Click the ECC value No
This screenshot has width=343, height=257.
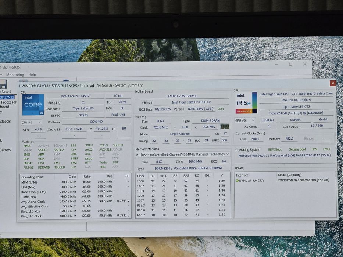(x=224, y=161)
